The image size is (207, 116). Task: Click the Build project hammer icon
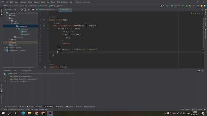pos(167,6)
